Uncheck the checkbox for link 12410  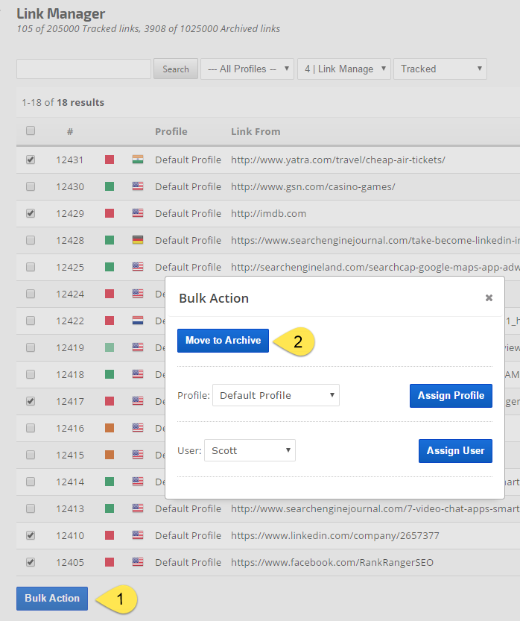pyautogui.click(x=31, y=535)
